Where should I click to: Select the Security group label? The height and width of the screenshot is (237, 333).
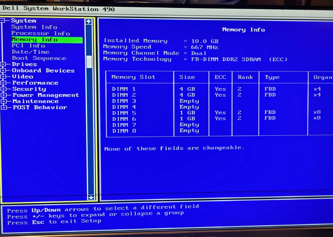pos(29,89)
